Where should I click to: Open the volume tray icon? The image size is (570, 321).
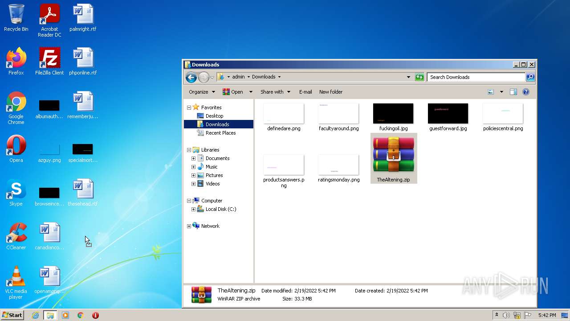506,315
